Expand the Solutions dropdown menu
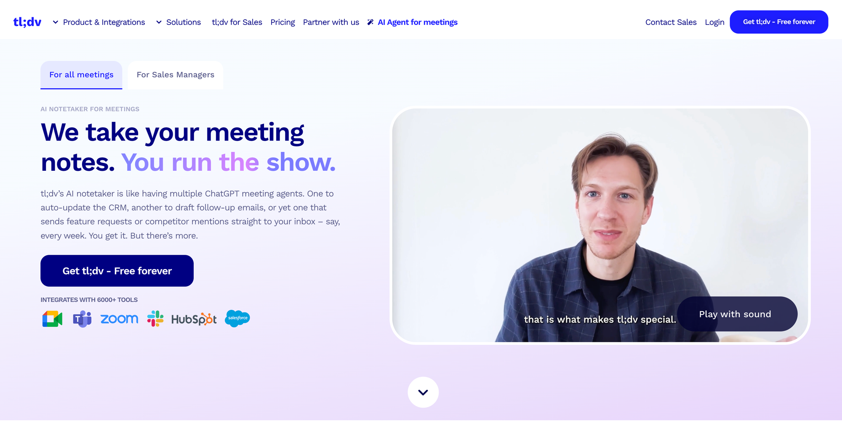Image resolution: width=842 pixels, height=447 pixels. coord(179,22)
